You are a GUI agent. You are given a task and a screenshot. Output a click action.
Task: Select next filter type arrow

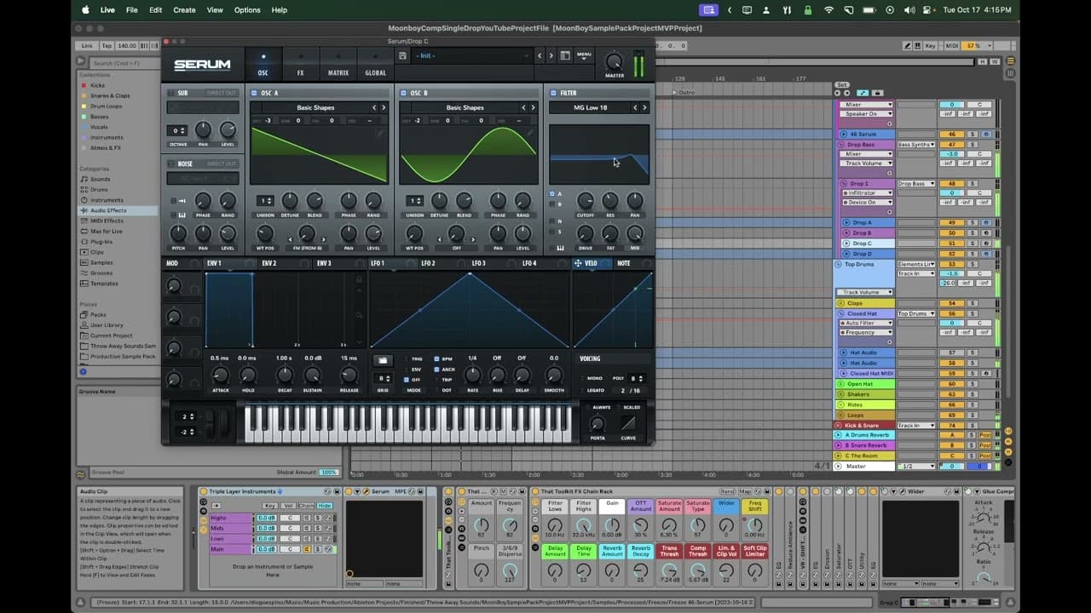[x=644, y=107]
